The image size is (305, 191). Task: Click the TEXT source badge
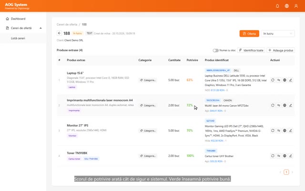(x=90, y=33)
